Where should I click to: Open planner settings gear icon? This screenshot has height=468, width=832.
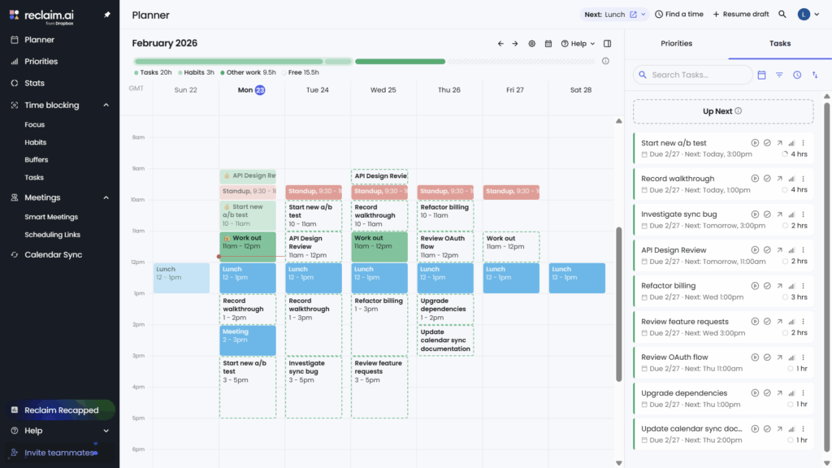point(531,44)
